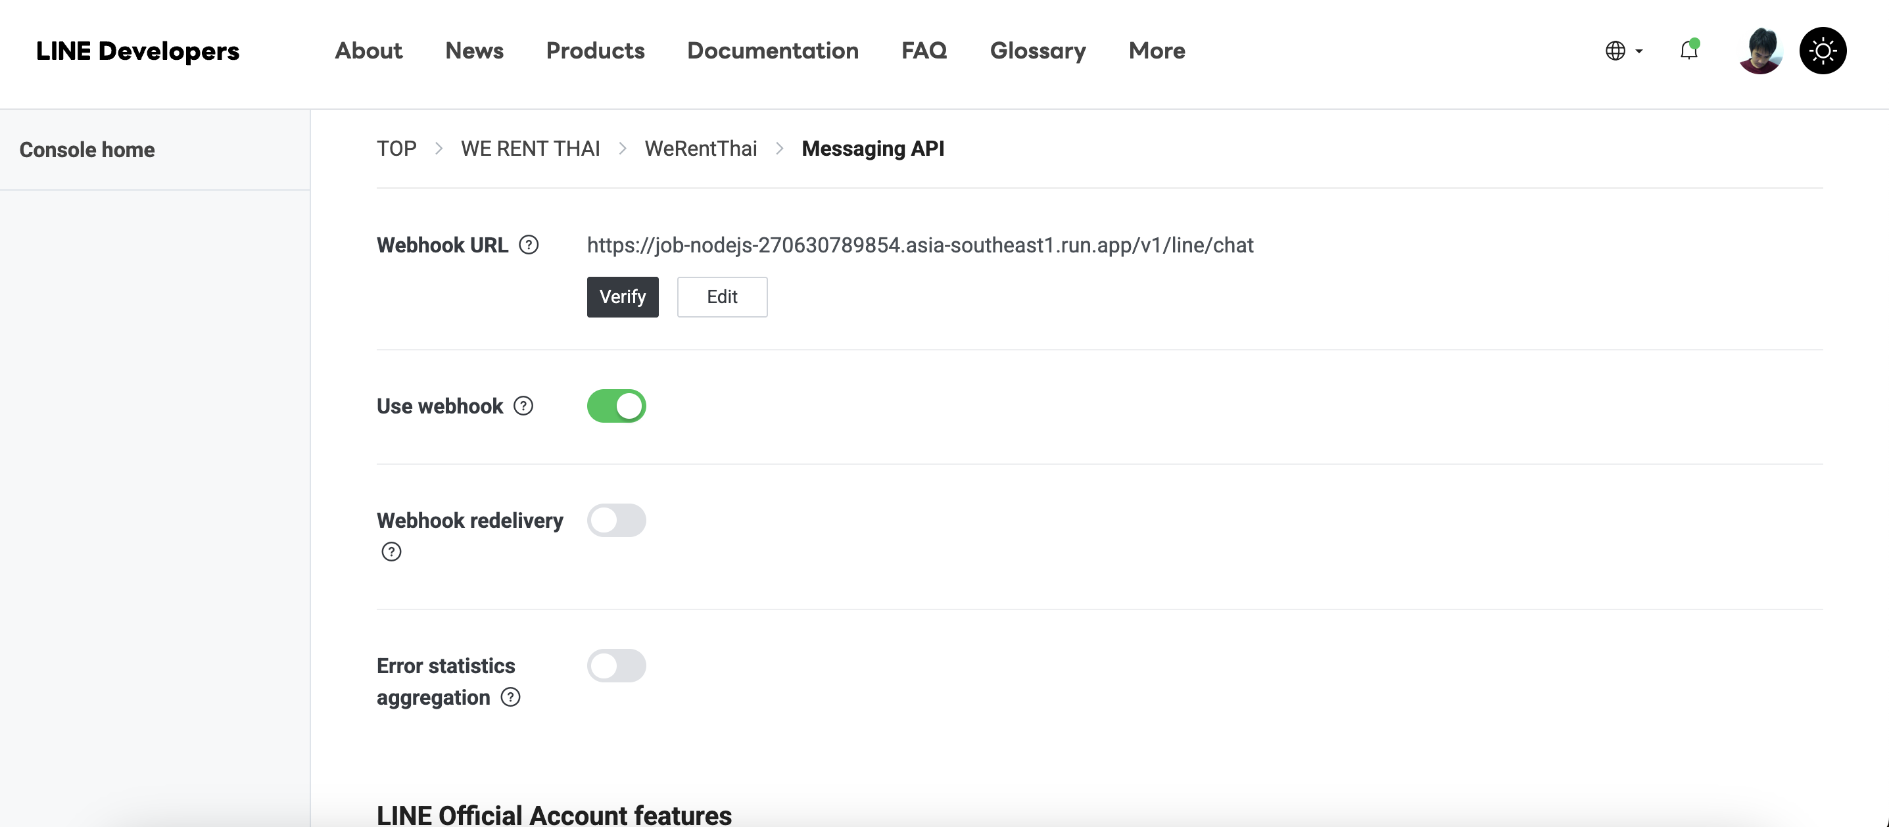Expand the More menu
1889x827 pixels.
(1157, 51)
